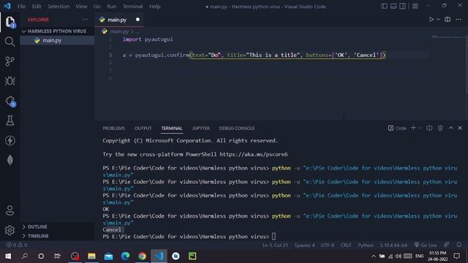Image resolution: width=468 pixels, height=263 pixels.
Task: Maximize the panel size chevron
Action: 451,128
